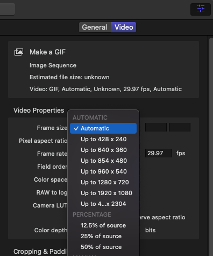Choose the checked Automatic frame size option
This screenshot has width=213, height=256.
(103, 128)
